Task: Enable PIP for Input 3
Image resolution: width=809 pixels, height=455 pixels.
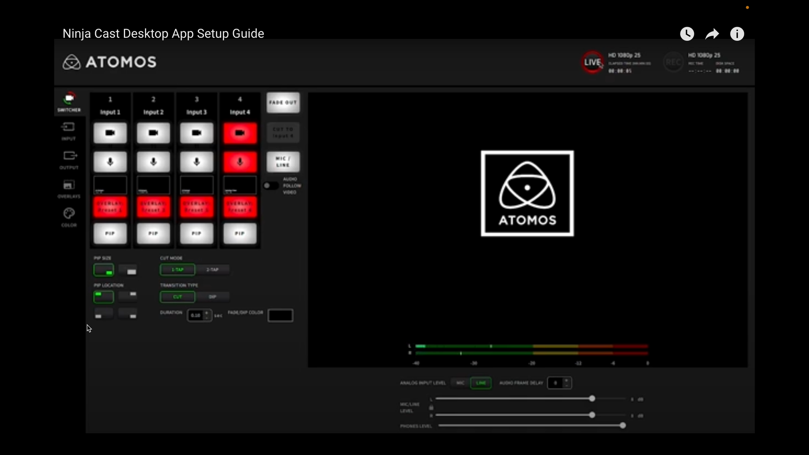Action: pyautogui.click(x=196, y=233)
